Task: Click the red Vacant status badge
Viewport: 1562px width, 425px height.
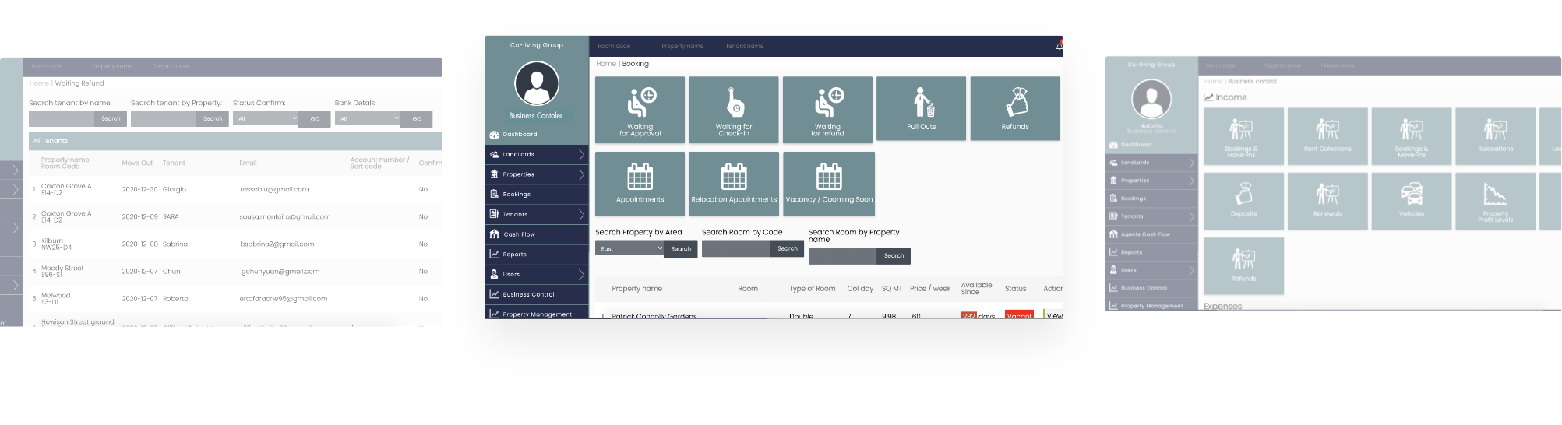Action: point(1019,315)
